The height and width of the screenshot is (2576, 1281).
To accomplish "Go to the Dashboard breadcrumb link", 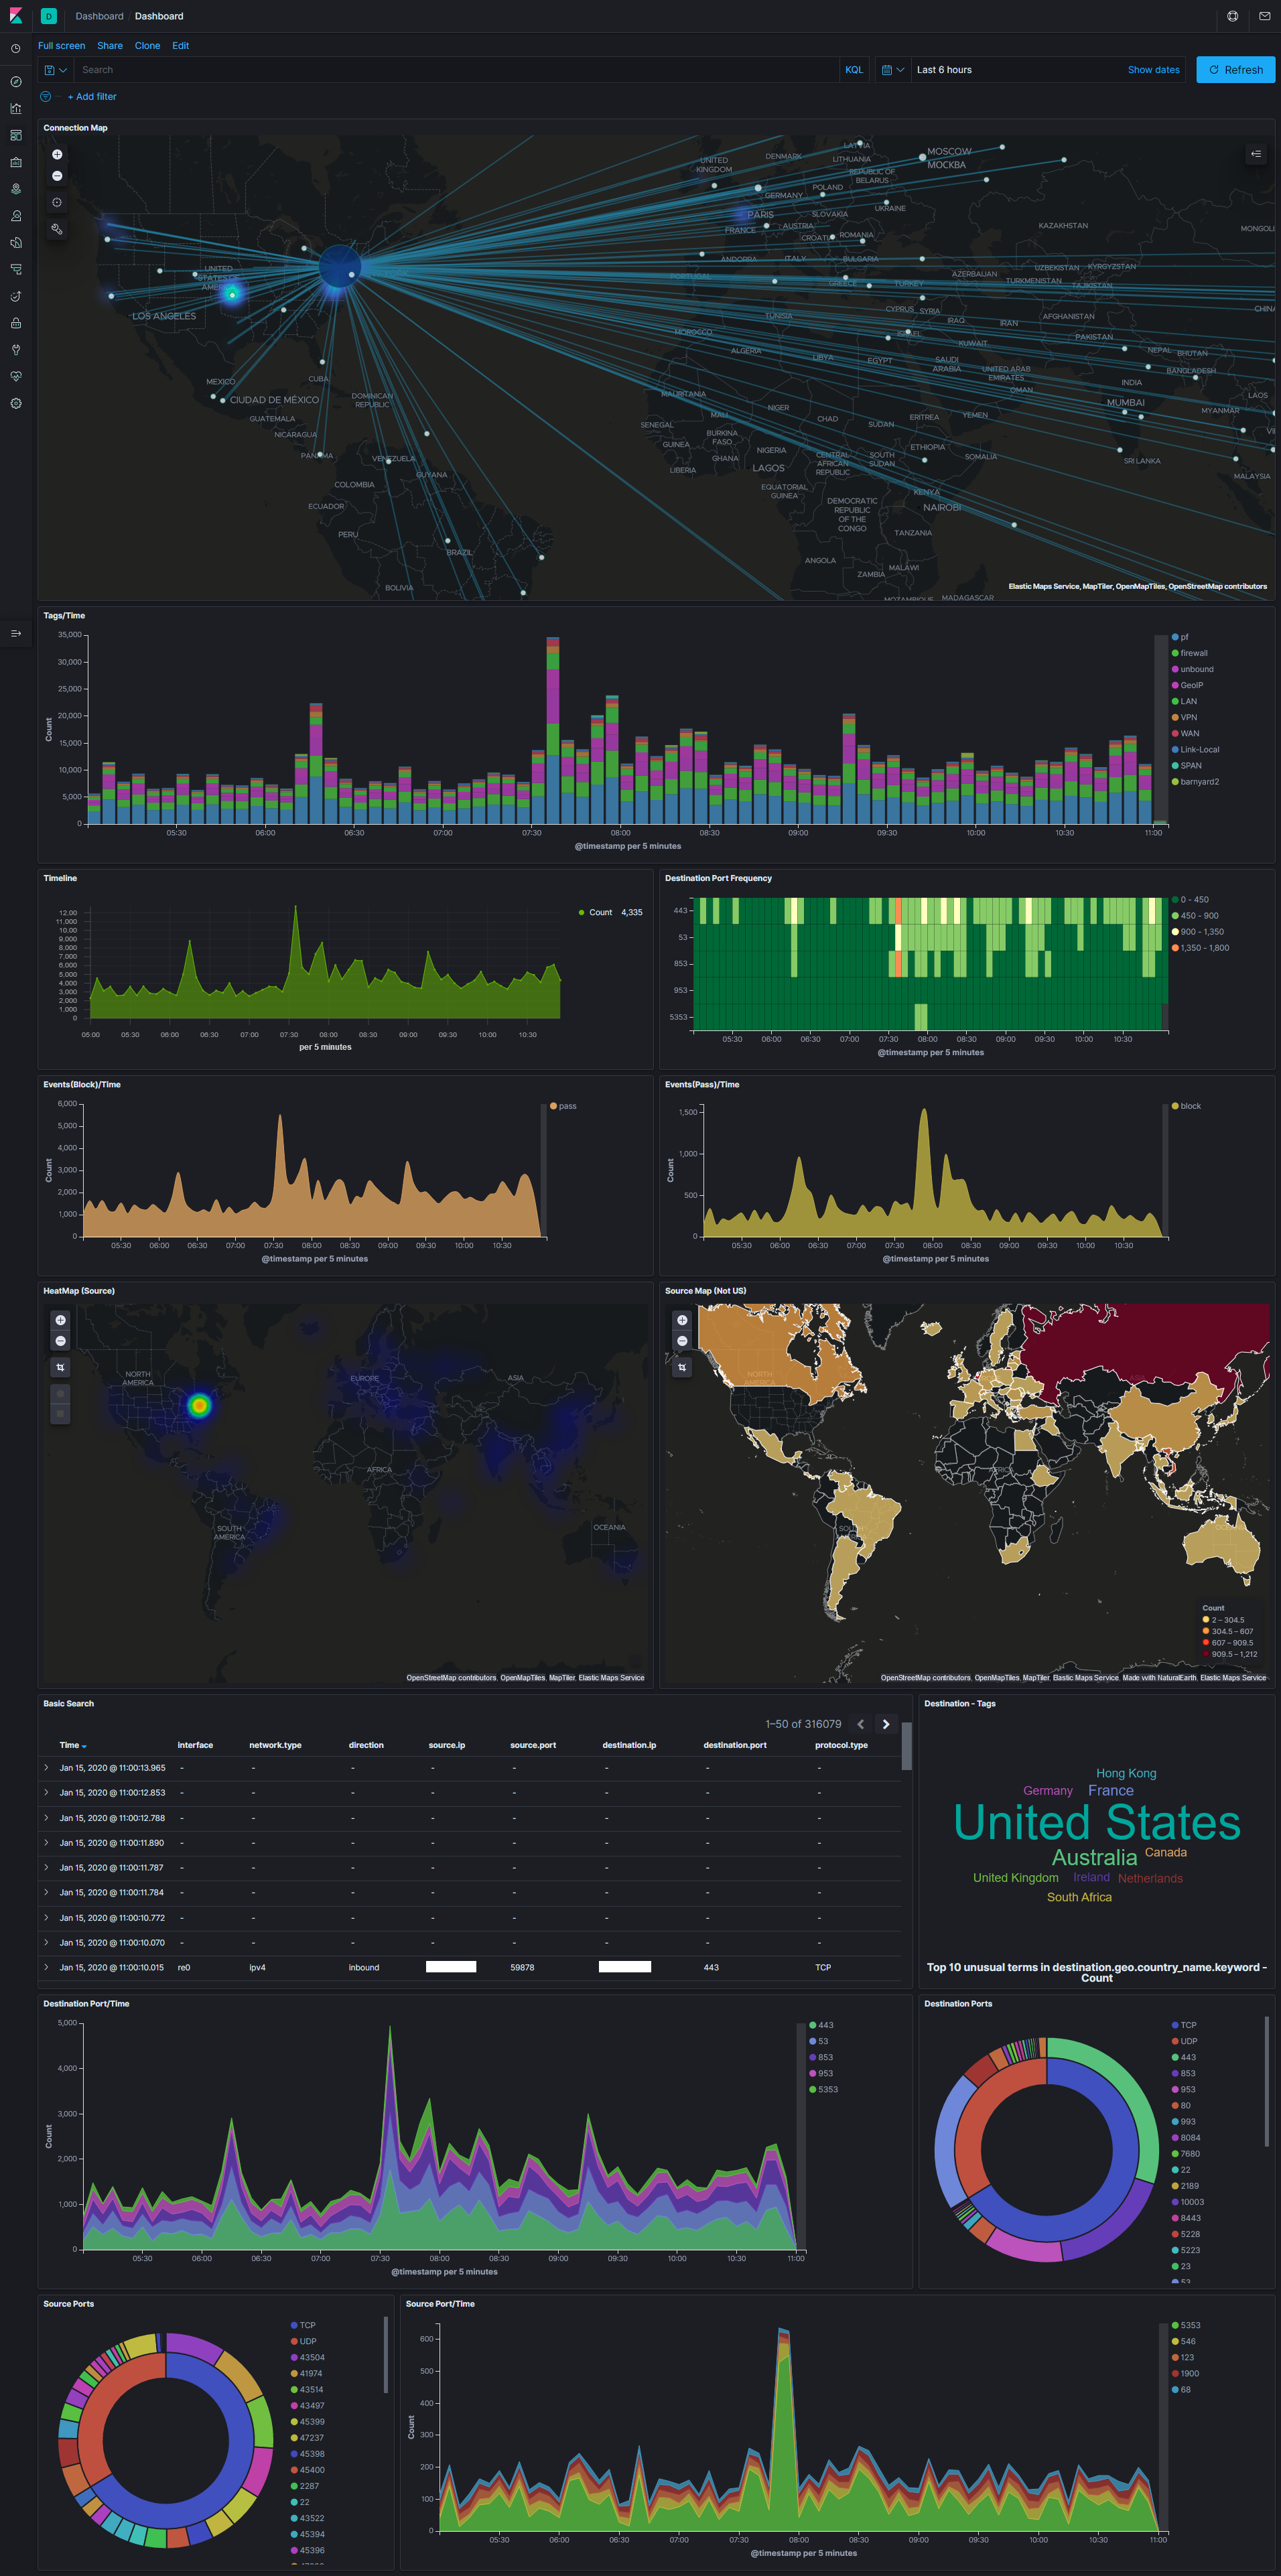I will (99, 16).
